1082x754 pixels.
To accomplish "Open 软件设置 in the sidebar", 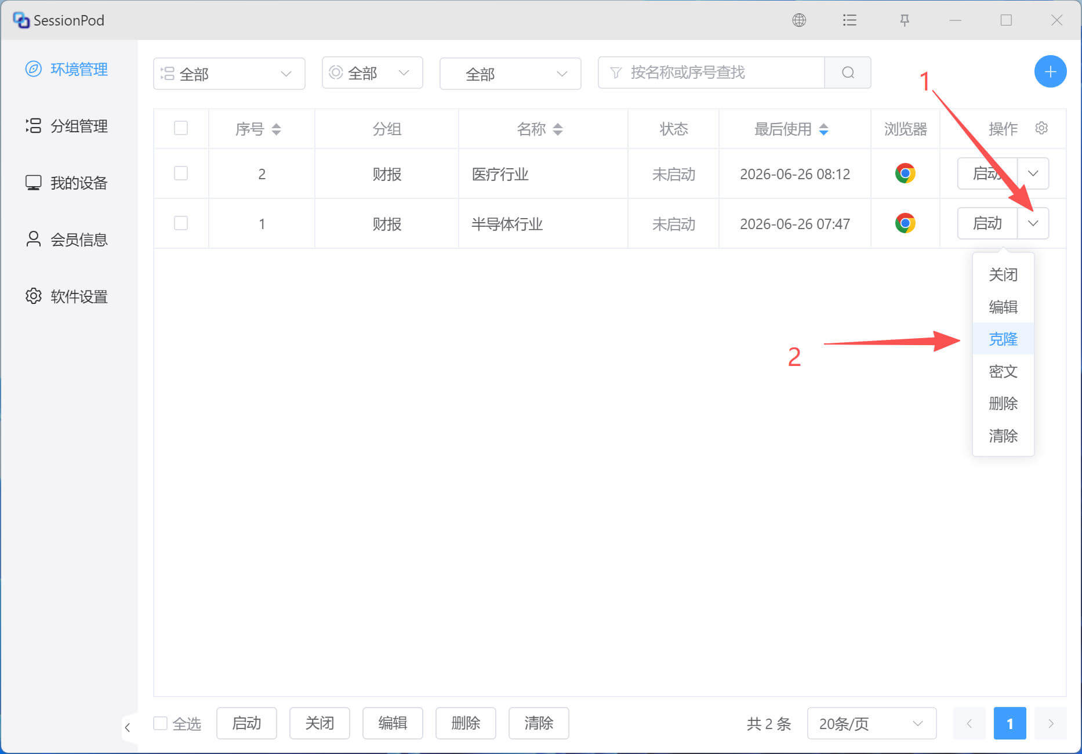I will click(67, 296).
